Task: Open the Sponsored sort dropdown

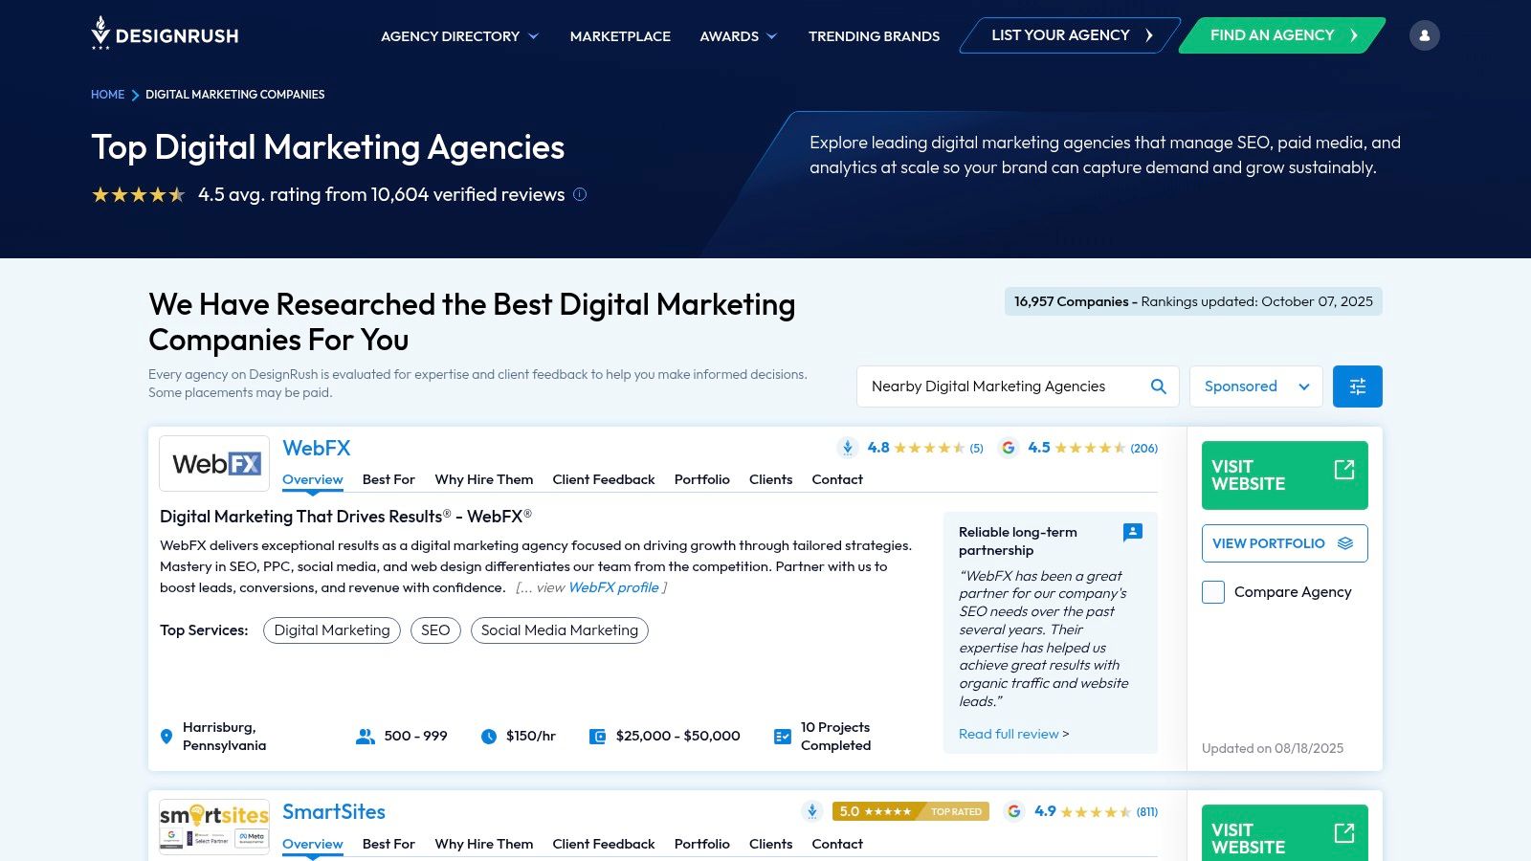Action: (x=1255, y=386)
